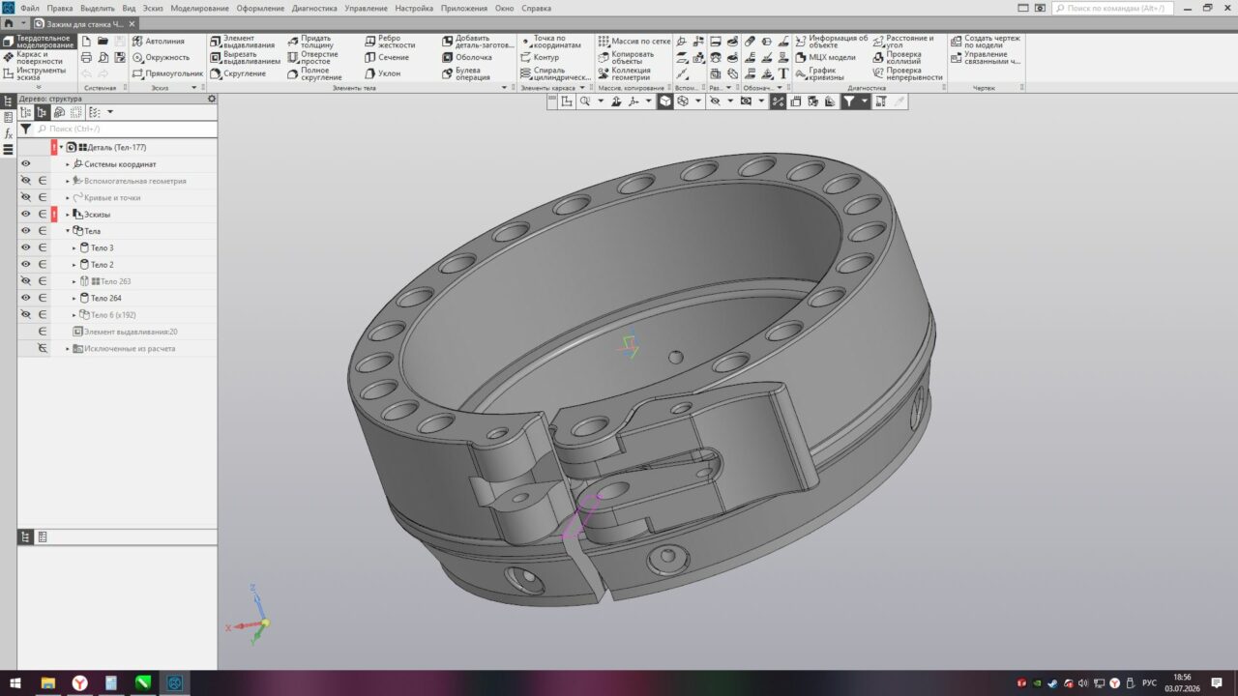Expand the Тело 3 node
The image size is (1238, 696).
point(74,247)
